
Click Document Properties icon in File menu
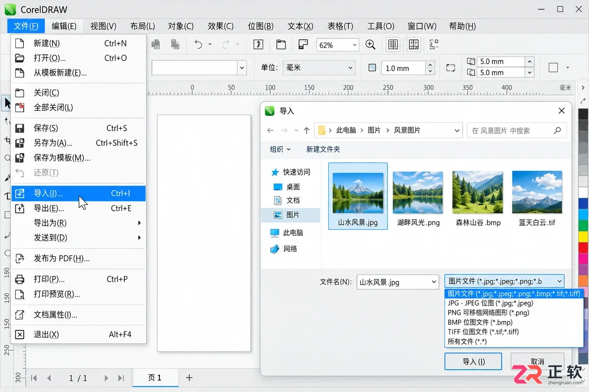click(20, 315)
